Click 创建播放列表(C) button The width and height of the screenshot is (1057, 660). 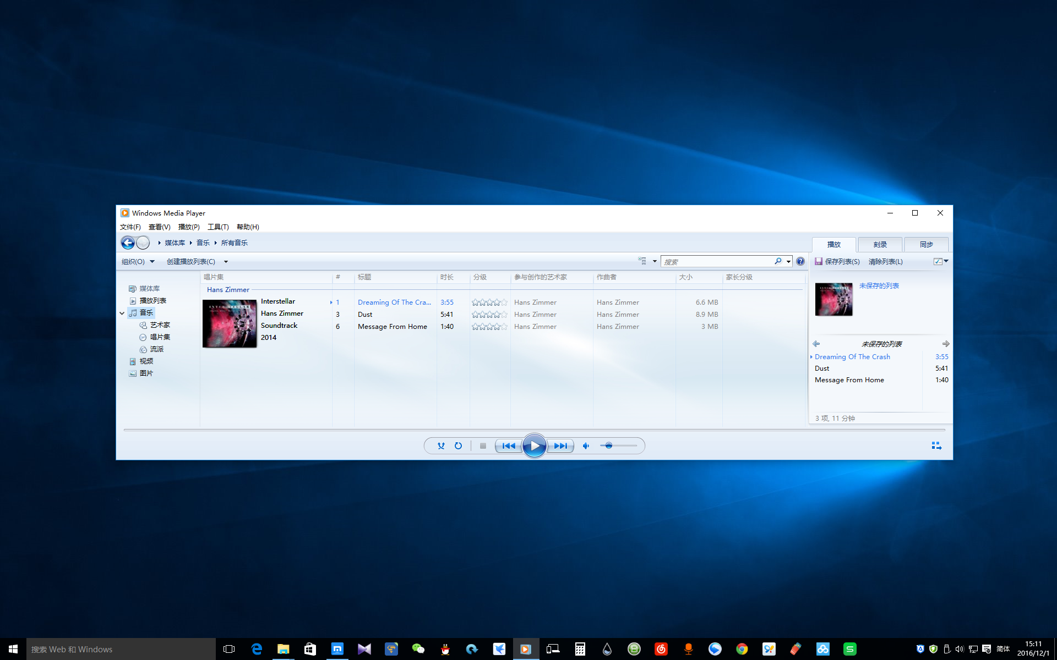191,262
